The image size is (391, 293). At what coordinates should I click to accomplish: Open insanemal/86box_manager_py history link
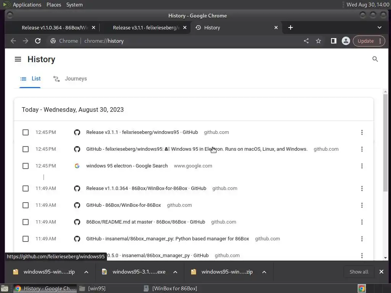pos(168,239)
